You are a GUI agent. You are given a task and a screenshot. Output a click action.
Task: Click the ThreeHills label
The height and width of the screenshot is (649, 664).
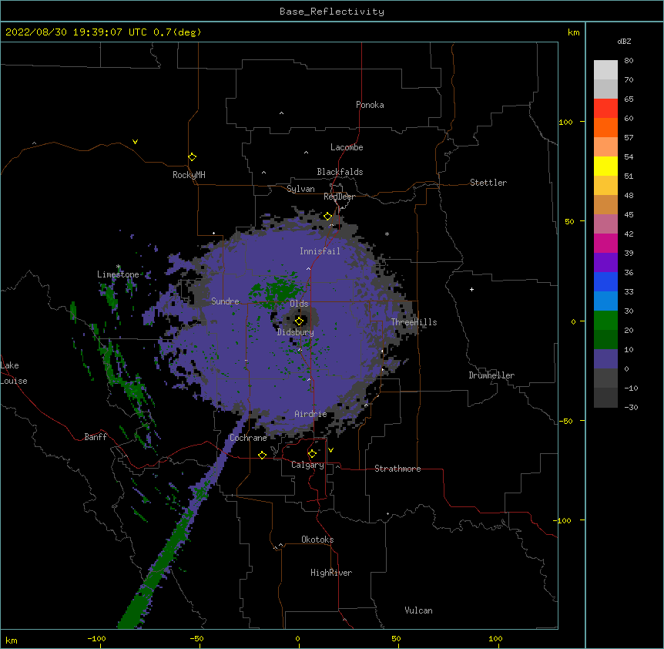coord(414,322)
